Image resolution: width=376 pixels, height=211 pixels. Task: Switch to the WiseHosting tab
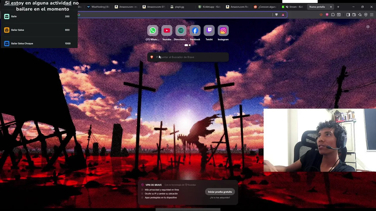(98, 7)
